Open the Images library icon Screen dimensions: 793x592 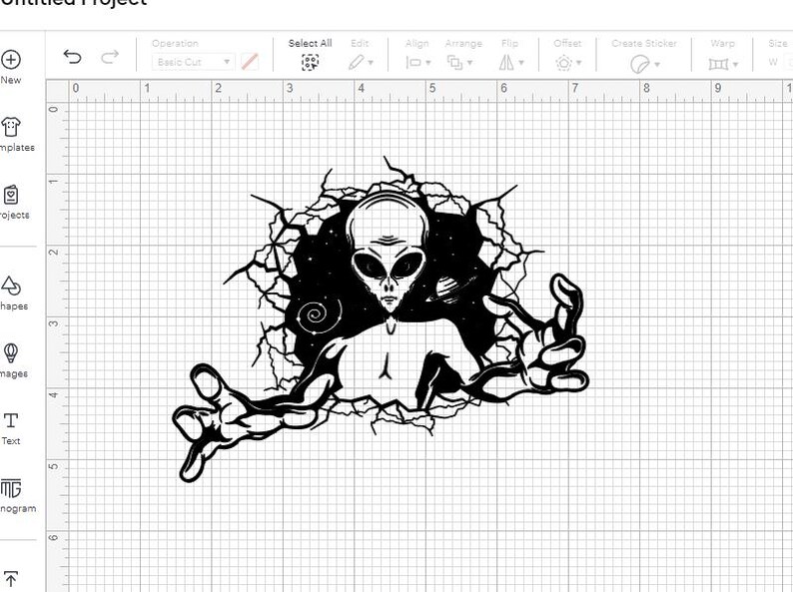(x=11, y=352)
